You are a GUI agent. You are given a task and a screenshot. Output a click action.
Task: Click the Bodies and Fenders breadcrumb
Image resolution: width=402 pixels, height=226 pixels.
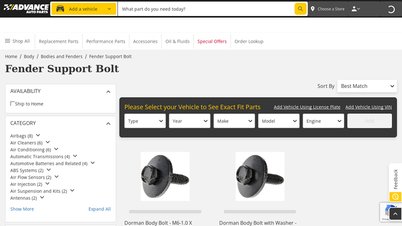click(61, 56)
